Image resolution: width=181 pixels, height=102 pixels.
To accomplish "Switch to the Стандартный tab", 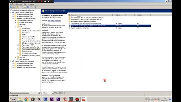I will click(x=59, y=93).
